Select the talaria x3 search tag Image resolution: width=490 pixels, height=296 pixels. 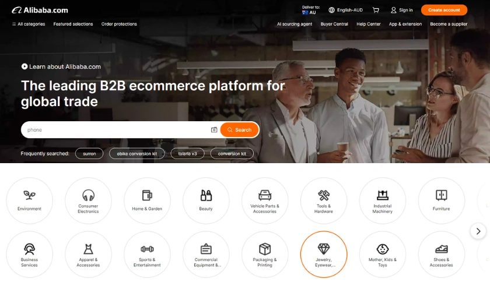(187, 154)
